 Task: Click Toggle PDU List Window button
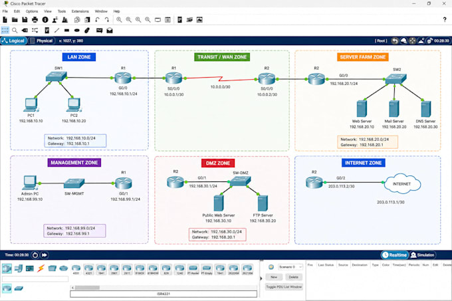[x=284, y=287]
